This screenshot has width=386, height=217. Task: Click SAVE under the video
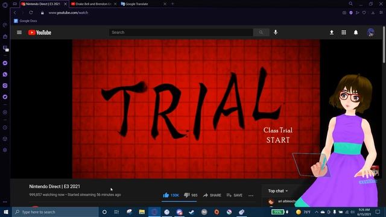235,195
